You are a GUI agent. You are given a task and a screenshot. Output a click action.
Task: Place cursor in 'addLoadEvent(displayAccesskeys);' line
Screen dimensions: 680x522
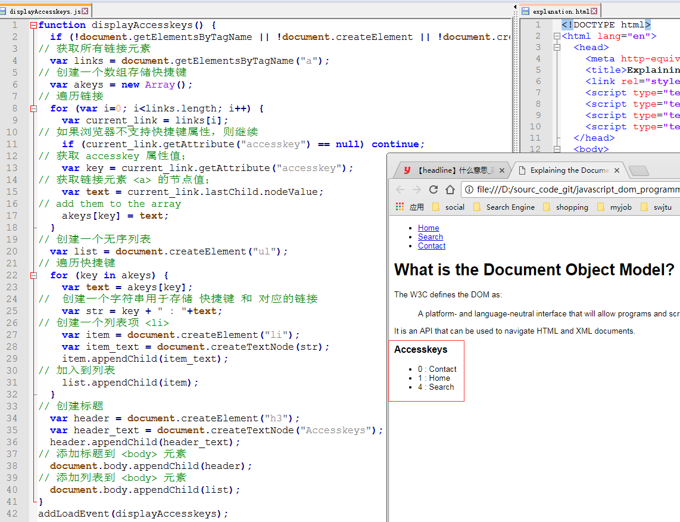click(133, 514)
